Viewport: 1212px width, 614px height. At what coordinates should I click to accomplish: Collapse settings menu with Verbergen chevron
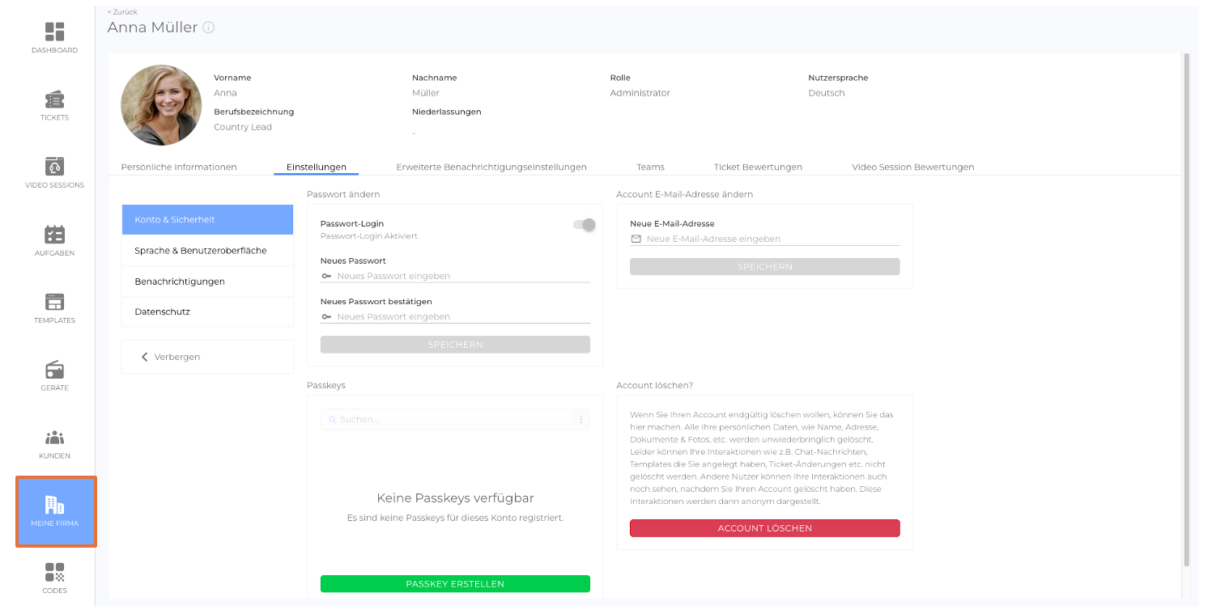145,357
